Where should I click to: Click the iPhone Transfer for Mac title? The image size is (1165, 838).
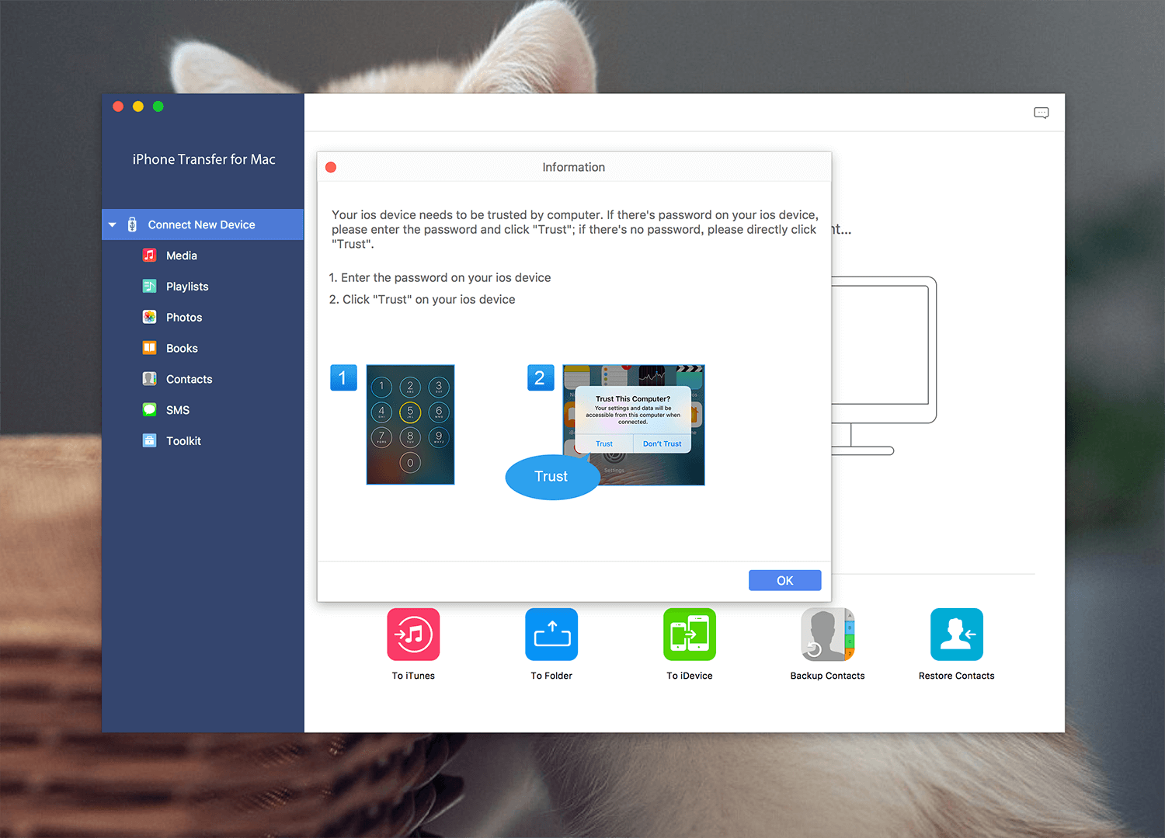pos(203,159)
